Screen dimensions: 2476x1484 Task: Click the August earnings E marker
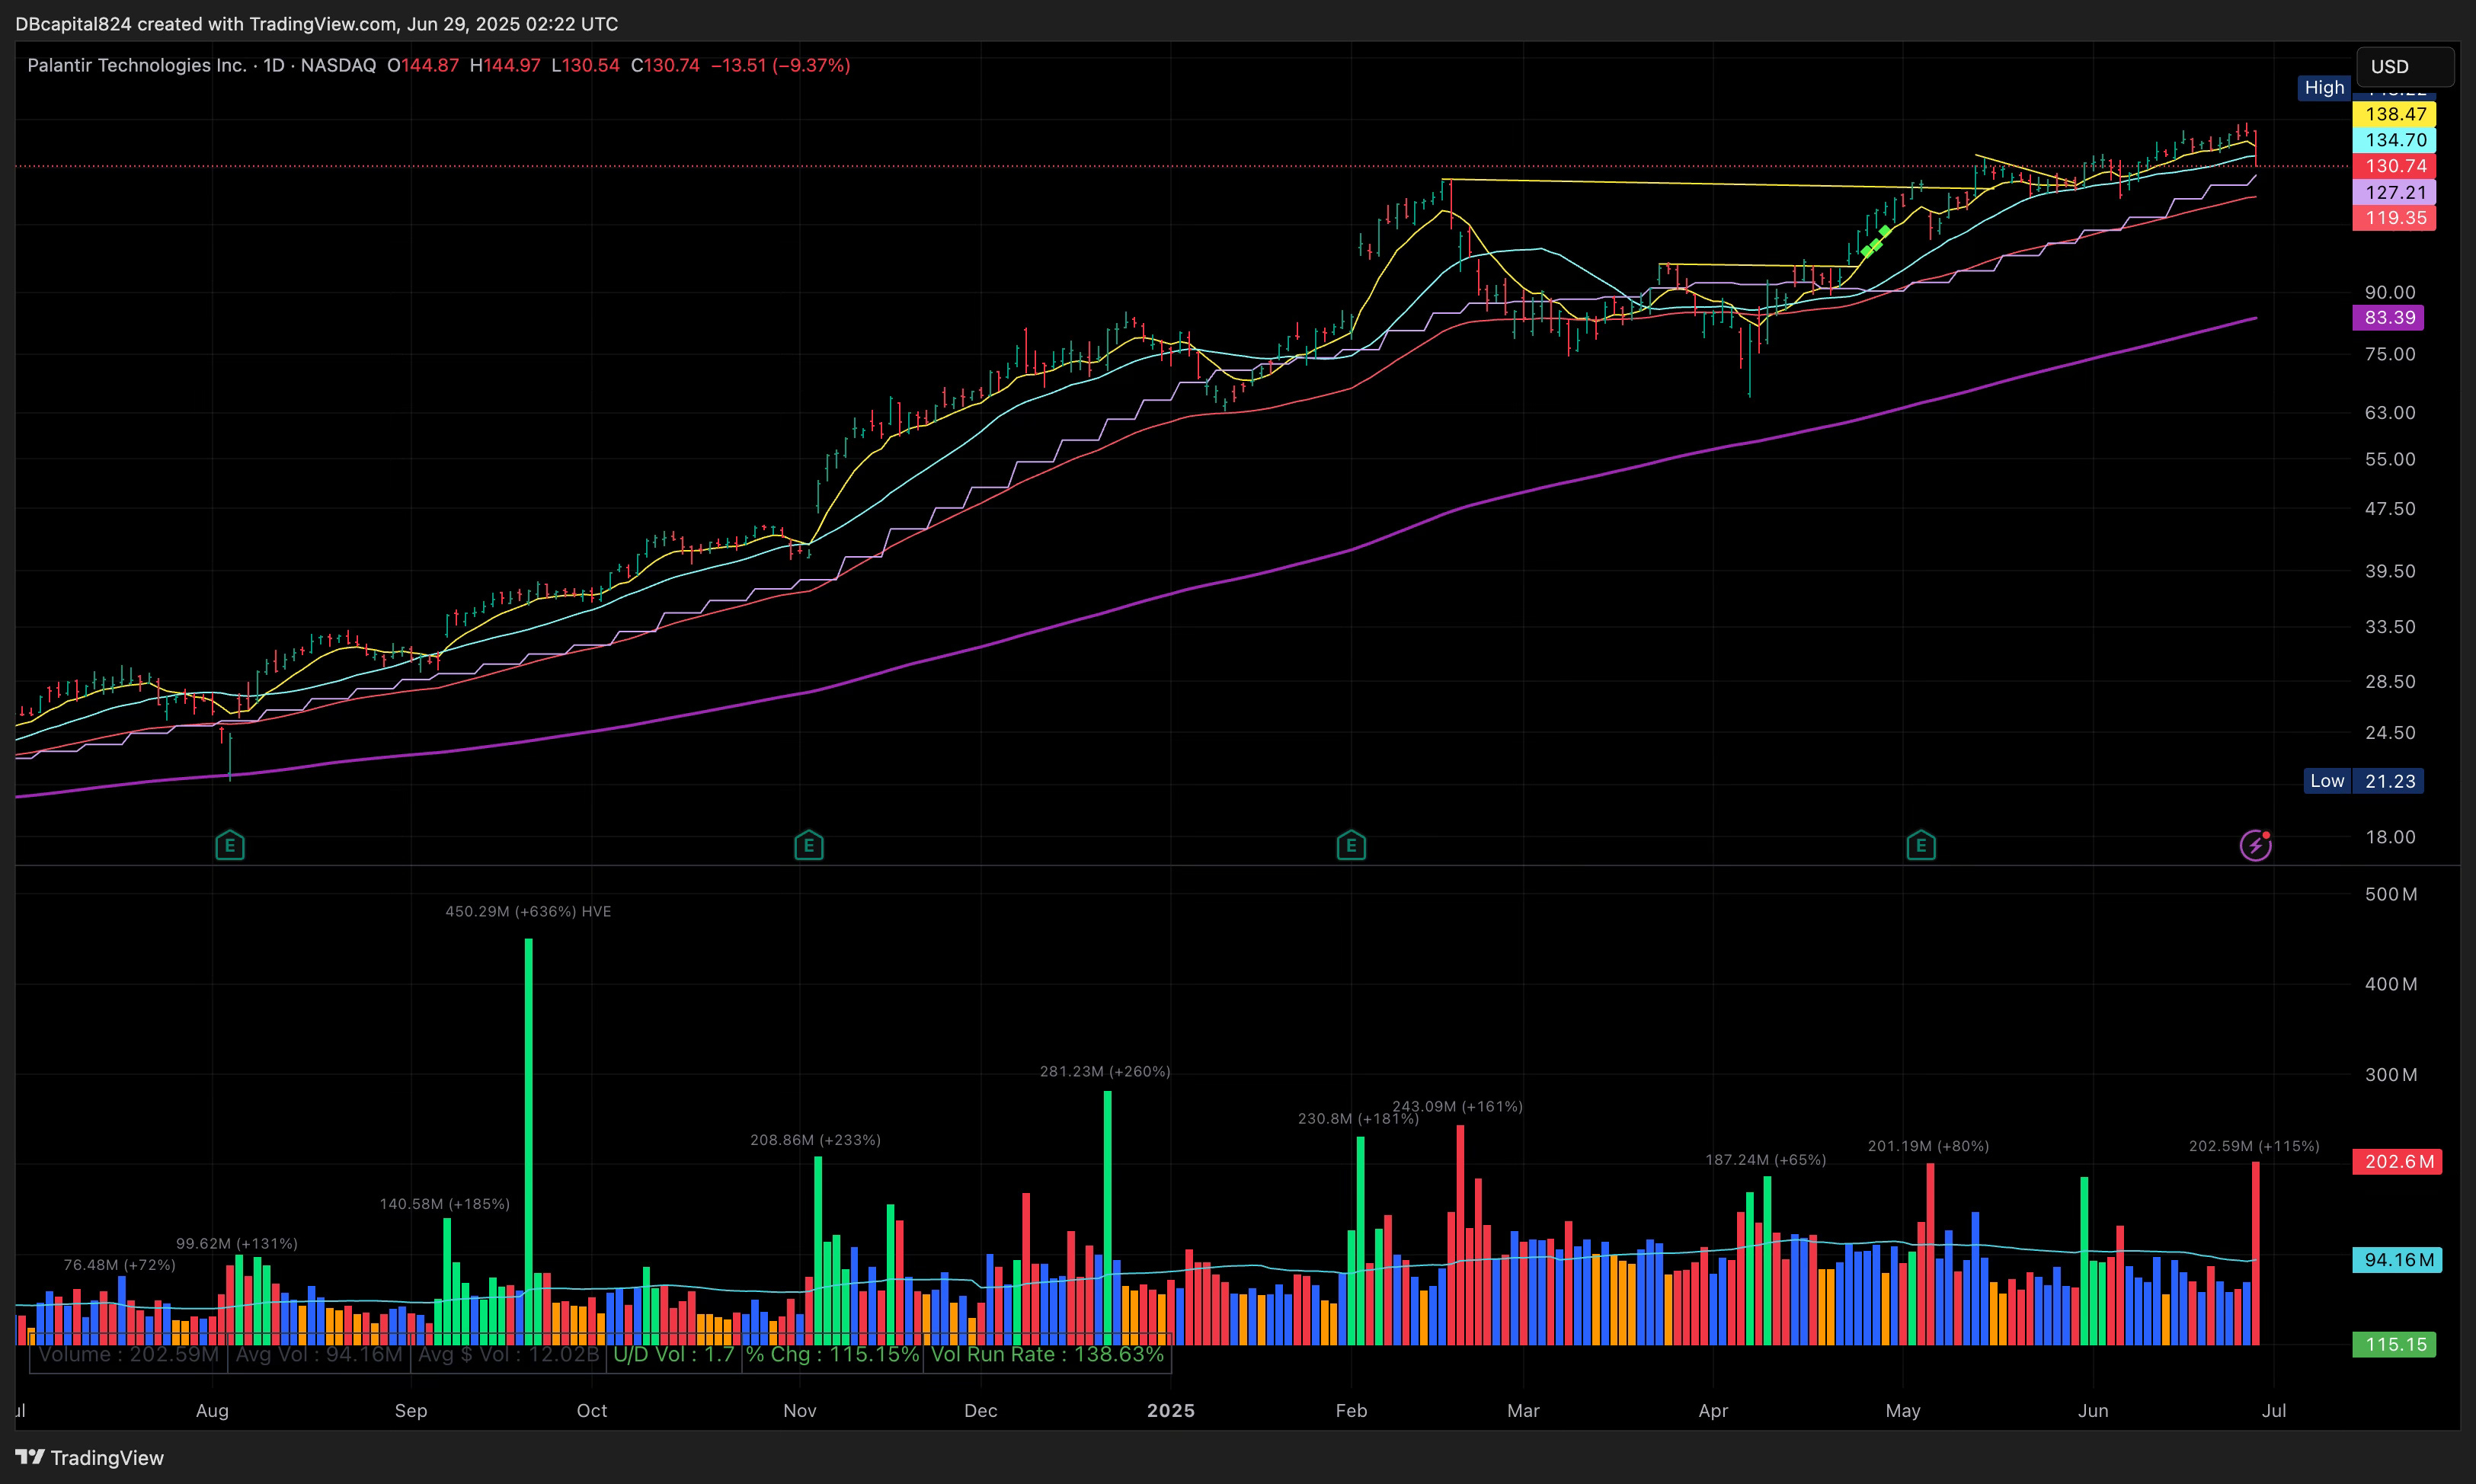(230, 846)
